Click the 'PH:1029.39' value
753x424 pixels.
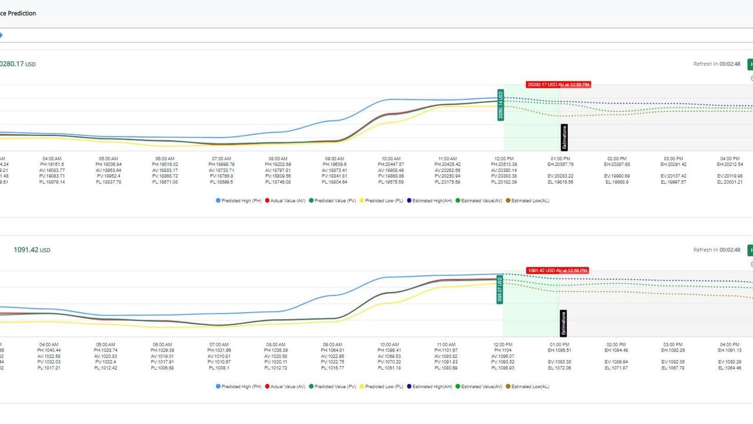pyautogui.click(x=162, y=351)
